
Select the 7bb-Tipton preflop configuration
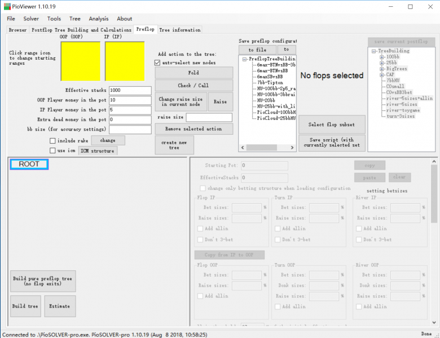coord(270,82)
